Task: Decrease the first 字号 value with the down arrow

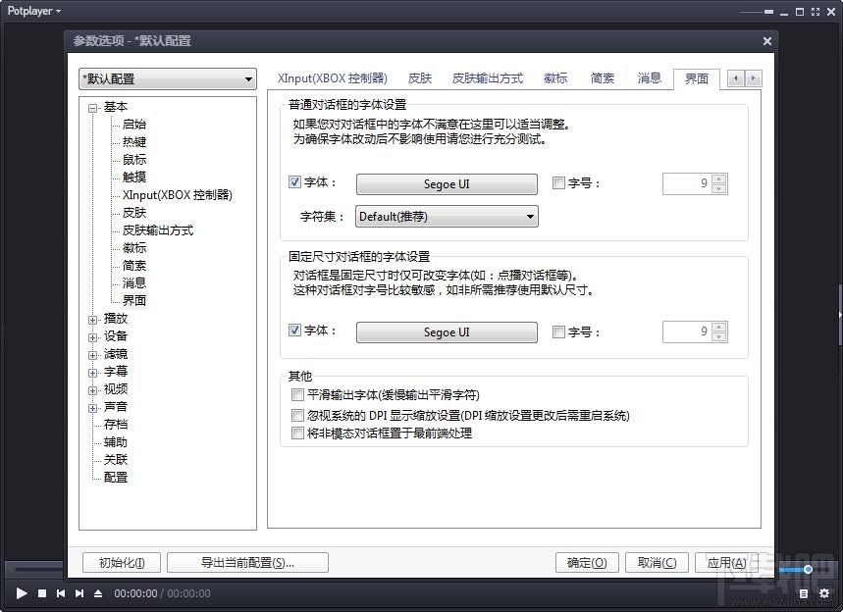Action: coord(719,188)
